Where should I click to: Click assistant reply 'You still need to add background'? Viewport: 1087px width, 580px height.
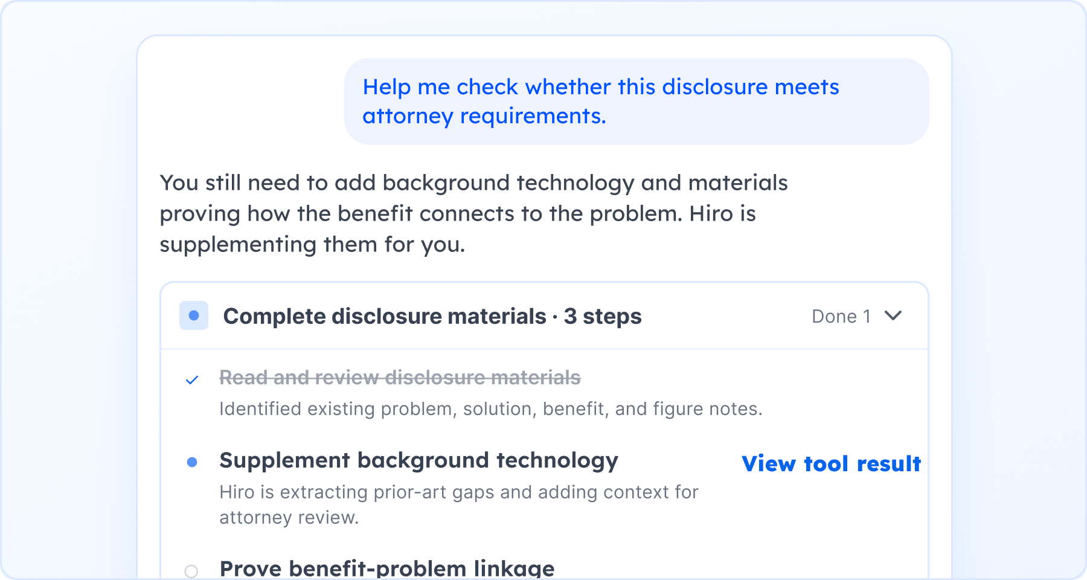coord(473,213)
